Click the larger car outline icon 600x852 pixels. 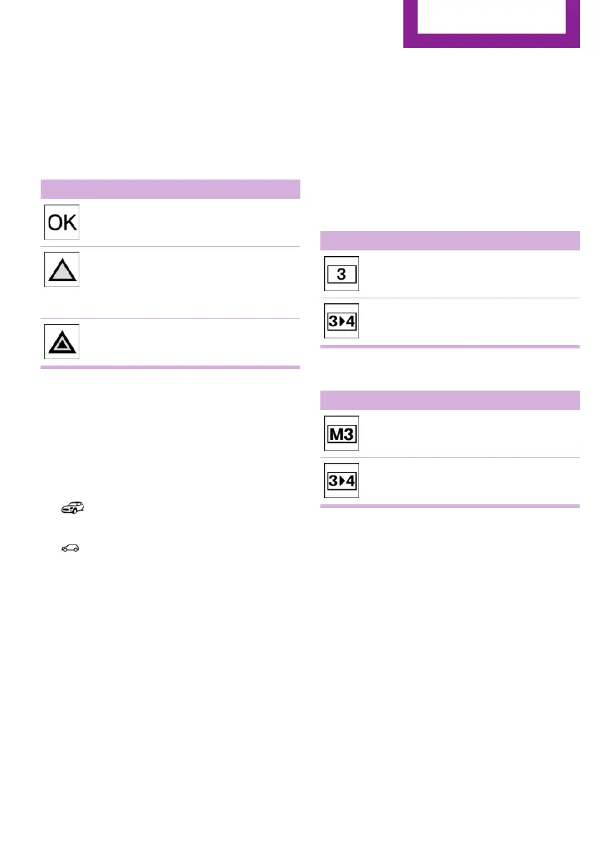point(72,508)
